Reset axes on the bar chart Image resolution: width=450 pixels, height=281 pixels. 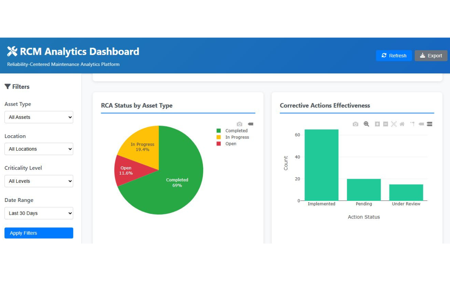tap(401, 124)
